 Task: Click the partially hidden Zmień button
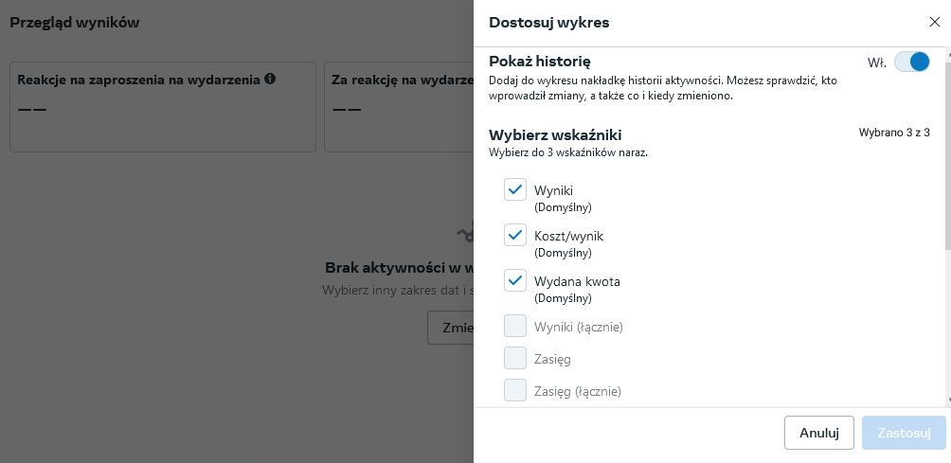(451, 328)
